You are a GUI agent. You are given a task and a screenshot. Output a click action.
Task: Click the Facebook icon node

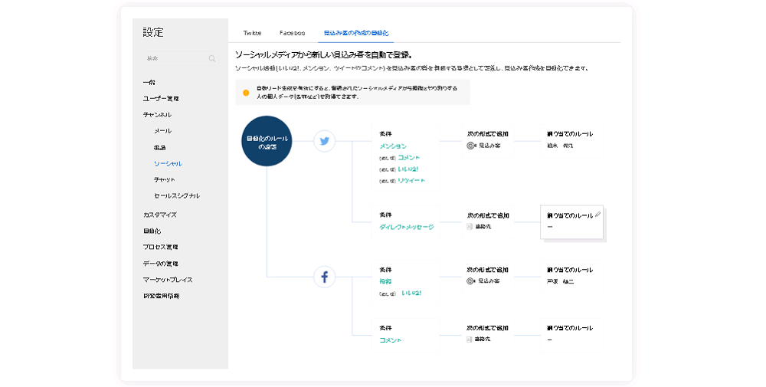(x=324, y=277)
